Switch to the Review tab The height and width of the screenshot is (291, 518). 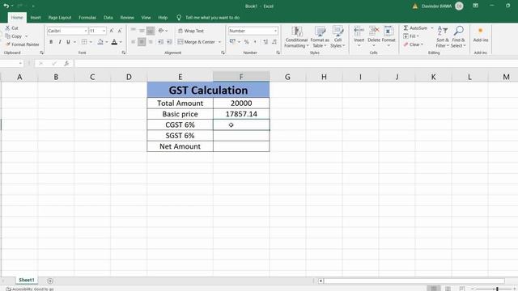[127, 18]
